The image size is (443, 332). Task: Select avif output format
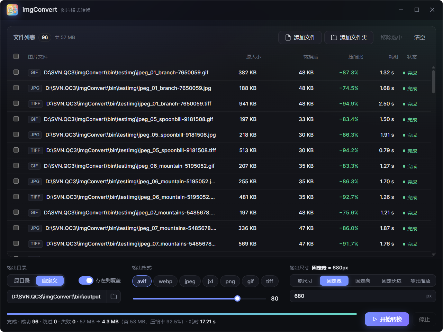coord(142,281)
